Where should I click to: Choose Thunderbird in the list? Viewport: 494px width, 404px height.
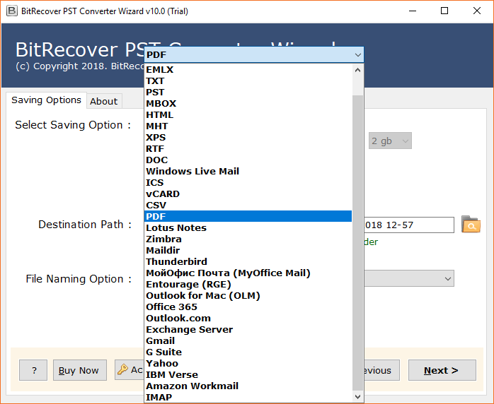[248, 261]
